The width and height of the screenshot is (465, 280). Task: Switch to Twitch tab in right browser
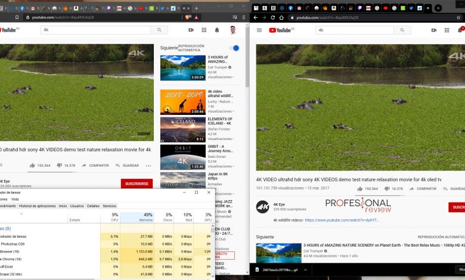359,8
